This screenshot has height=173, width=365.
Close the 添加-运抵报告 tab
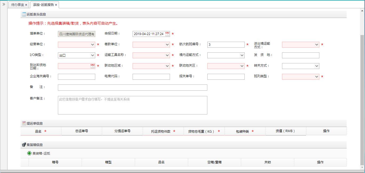[56, 5]
